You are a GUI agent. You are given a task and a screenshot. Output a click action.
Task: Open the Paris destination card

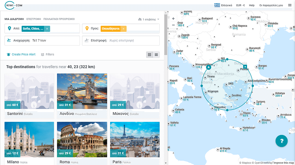pos(135,143)
